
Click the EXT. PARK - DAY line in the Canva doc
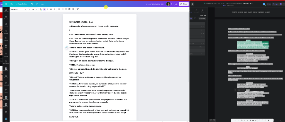[x=77, y=73]
